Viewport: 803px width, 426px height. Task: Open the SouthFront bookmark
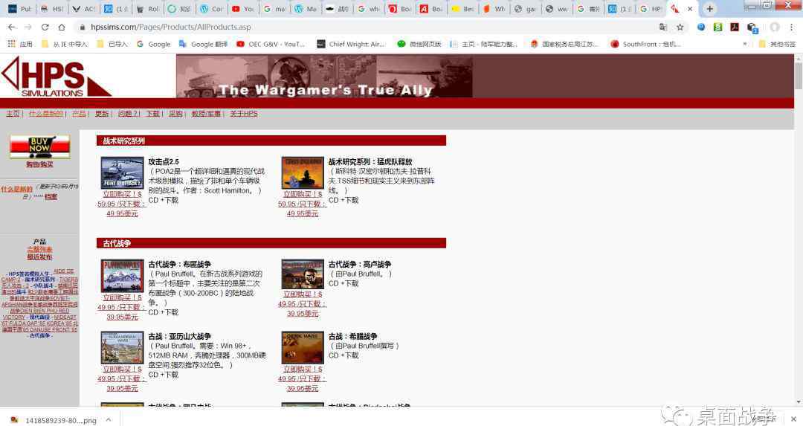point(646,44)
